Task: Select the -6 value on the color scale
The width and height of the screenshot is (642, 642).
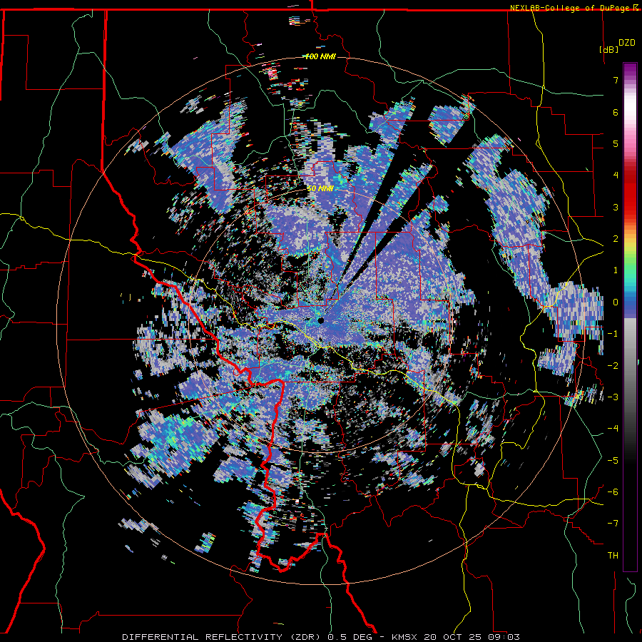Action: tap(613, 492)
